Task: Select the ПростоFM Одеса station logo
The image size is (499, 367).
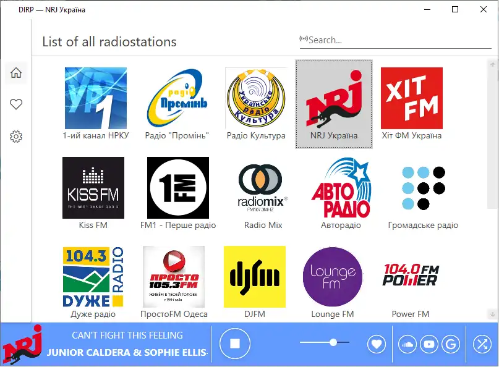Action: point(174,277)
